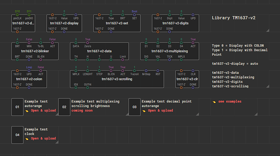Click LENGHT input pin on tm1637-v2-scrolling

tap(88, 71)
